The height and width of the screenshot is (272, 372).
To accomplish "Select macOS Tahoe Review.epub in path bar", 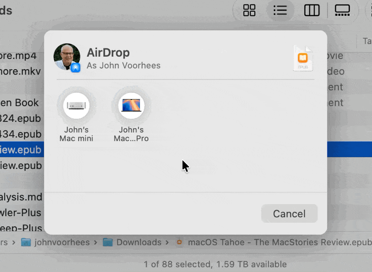I will pyautogui.click(x=274, y=242).
